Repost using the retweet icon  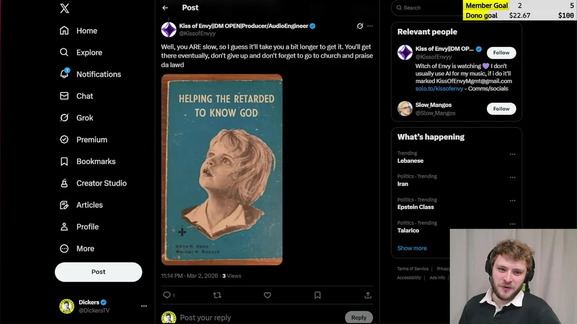pyautogui.click(x=217, y=295)
